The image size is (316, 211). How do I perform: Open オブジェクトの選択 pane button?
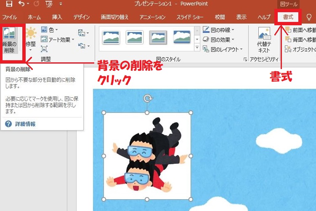tap(300, 49)
